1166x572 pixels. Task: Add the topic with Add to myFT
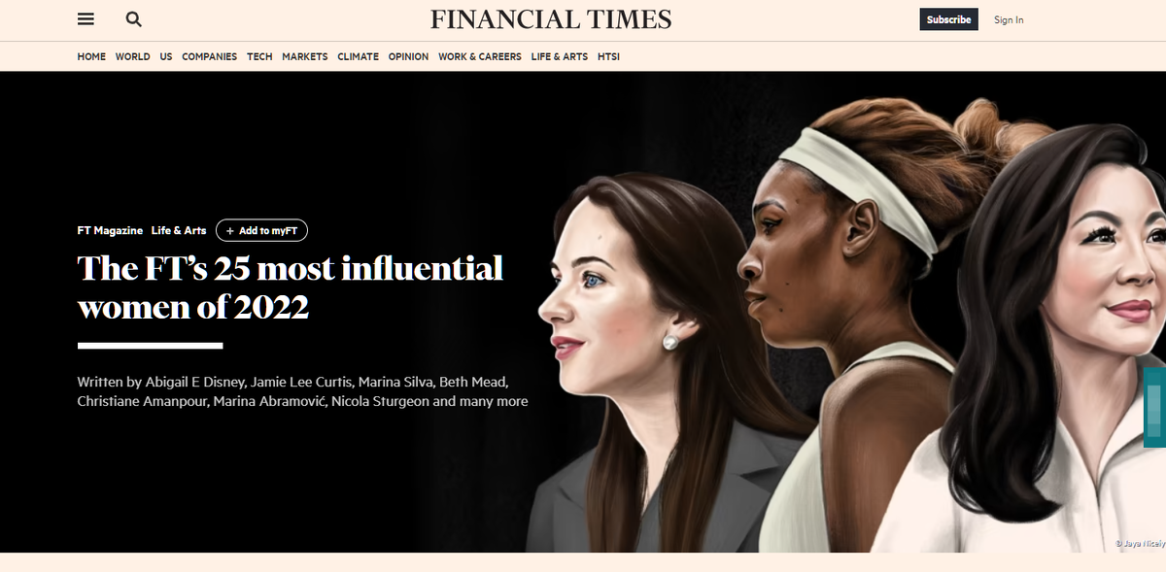[x=261, y=231]
